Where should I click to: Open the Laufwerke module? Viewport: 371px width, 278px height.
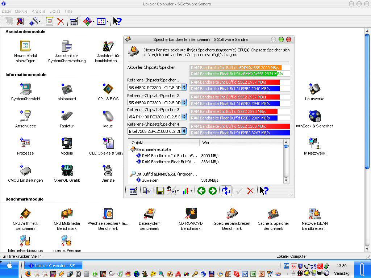coord(315,92)
